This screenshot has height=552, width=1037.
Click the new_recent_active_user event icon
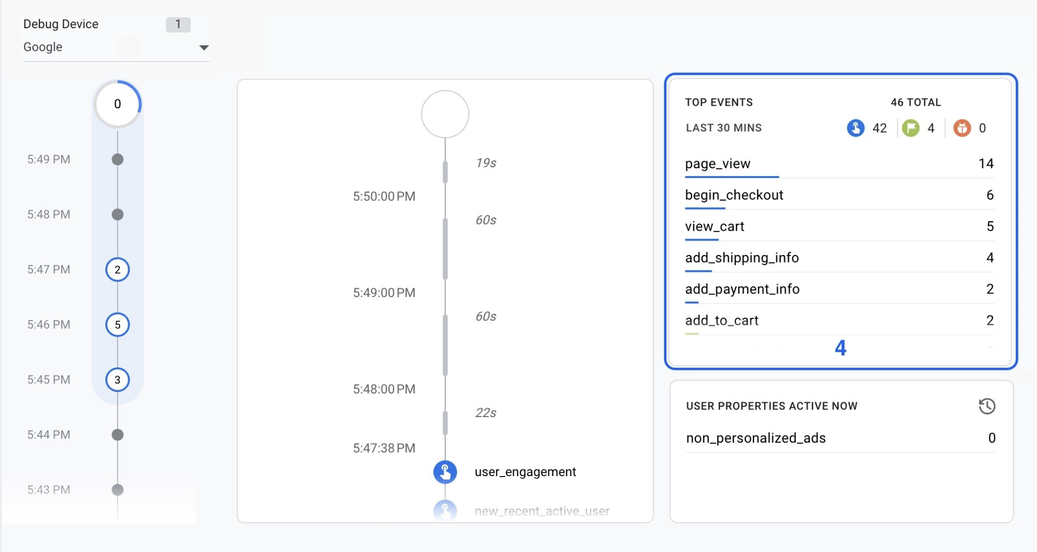point(445,510)
